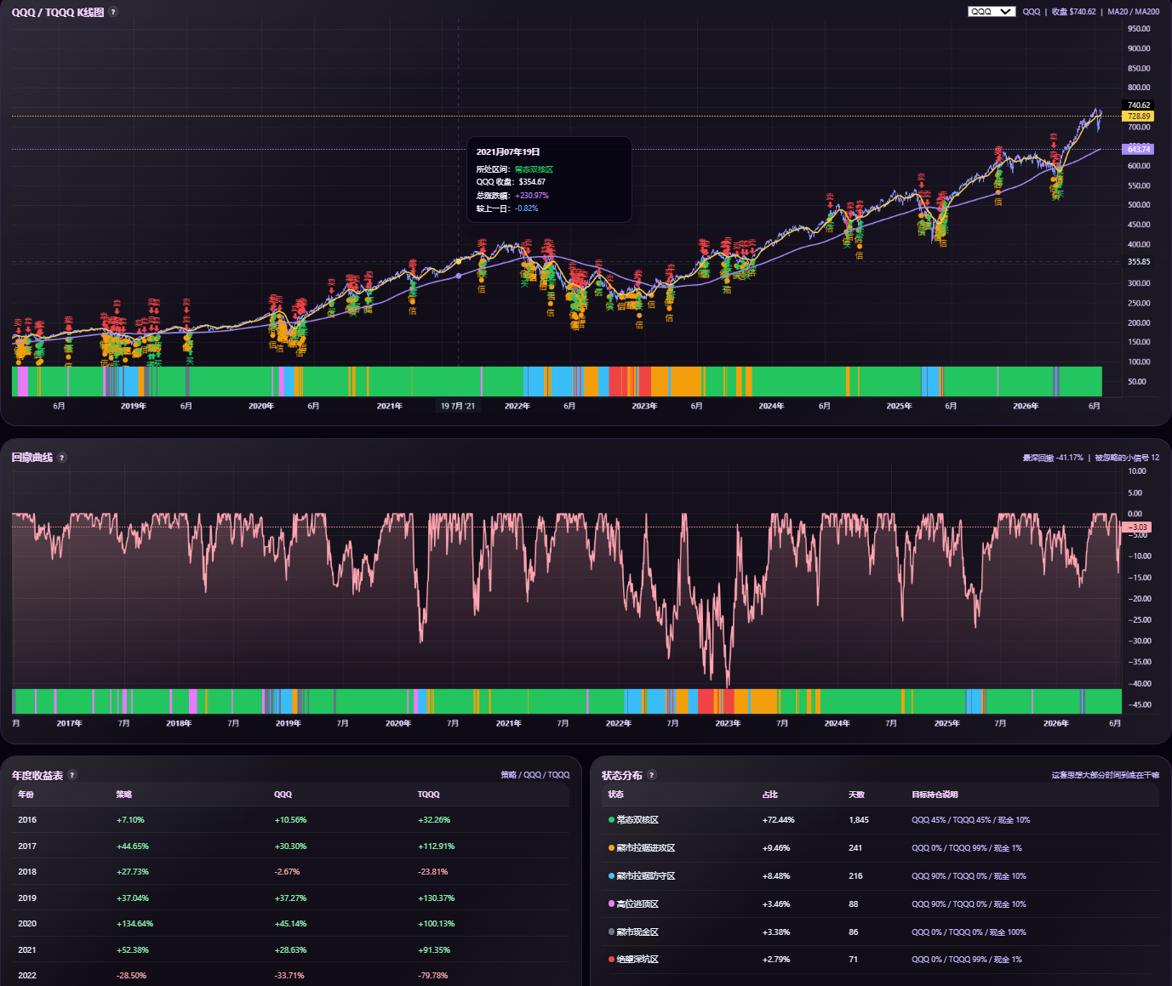This screenshot has height=986, width=1172.
Task: Click the 最深回撤 -41.17% readout
Action: [x=1053, y=458]
